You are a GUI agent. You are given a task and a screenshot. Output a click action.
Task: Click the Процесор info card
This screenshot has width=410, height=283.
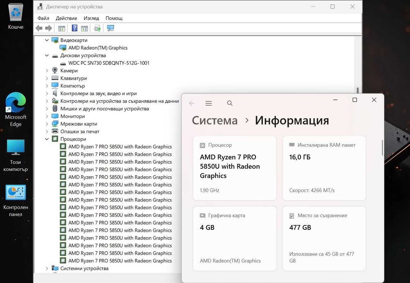coord(235,168)
